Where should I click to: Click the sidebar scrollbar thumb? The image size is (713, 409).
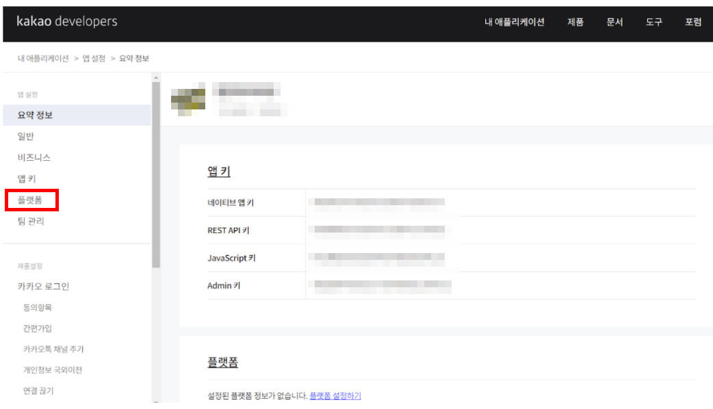(156, 175)
